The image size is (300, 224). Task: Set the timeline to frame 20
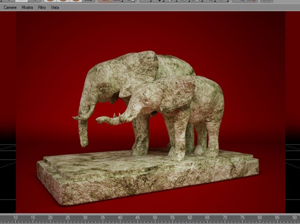pos(51,218)
